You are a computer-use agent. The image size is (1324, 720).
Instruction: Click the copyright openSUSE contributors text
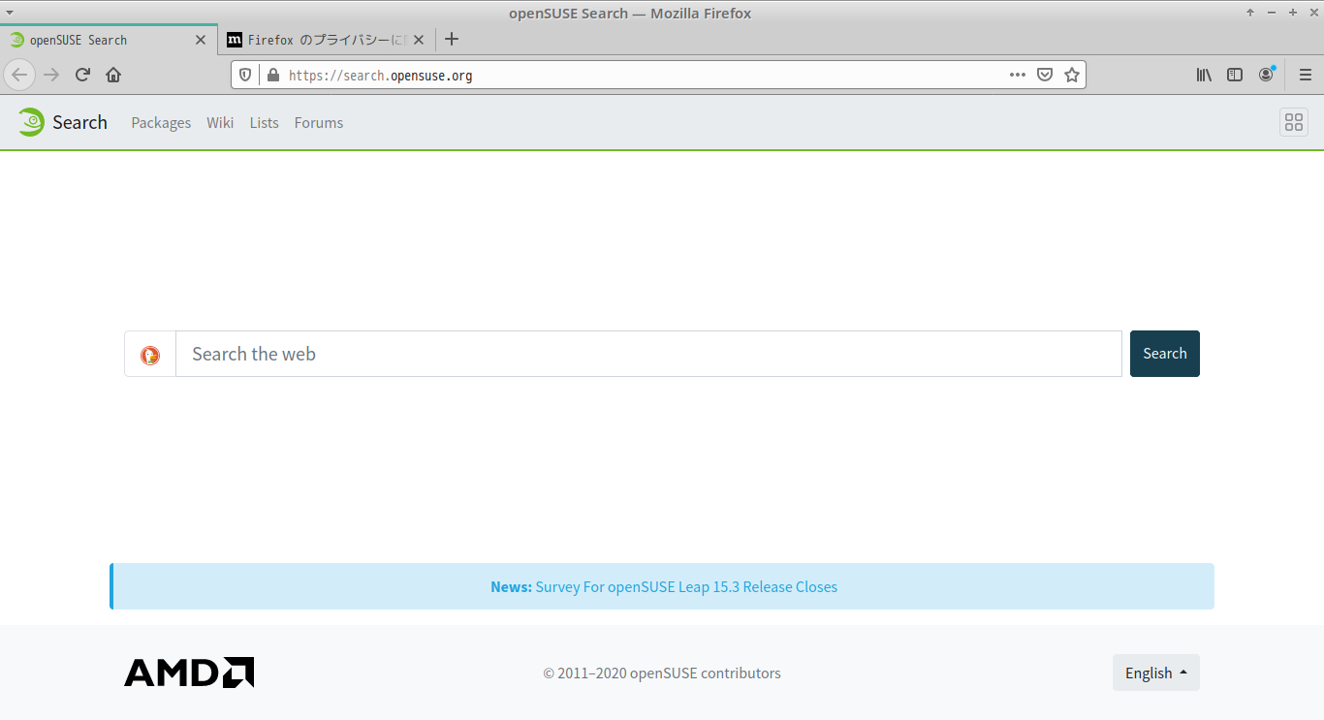[x=662, y=673]
